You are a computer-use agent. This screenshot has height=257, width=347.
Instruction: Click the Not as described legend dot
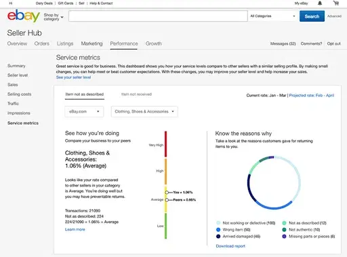pos(284,223)
